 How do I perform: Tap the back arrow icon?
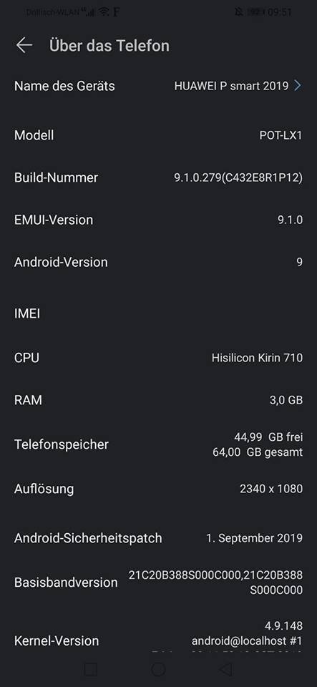[x=24, y=45]
